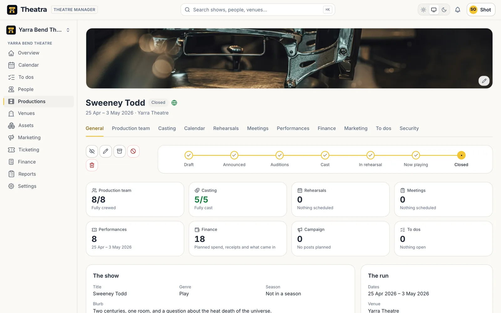Open Assets in the sidebar
The image size is (501, 313).
click(39, 126)
